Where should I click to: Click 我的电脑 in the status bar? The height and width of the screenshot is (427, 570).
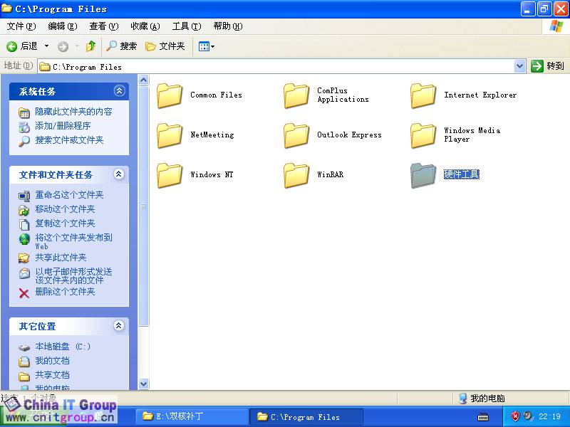(x=482, y=399)
